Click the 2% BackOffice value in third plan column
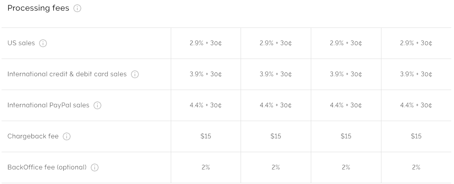Image resolution: width=454 pixels, height=184 pixels. coord(346,167)
